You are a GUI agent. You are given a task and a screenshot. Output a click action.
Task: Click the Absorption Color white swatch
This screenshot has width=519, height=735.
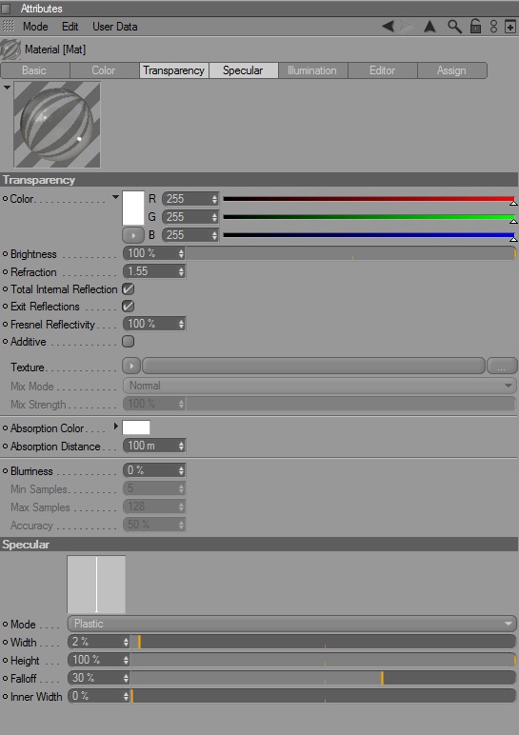(136, 427)
